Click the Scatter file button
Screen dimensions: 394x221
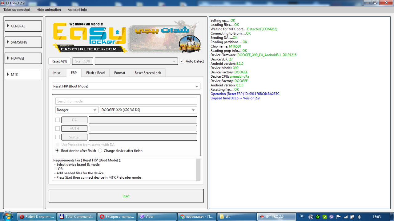74,137
